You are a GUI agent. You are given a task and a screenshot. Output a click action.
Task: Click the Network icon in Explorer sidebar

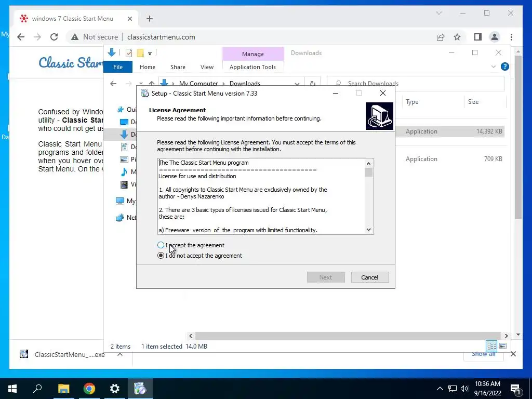point(120,218)
